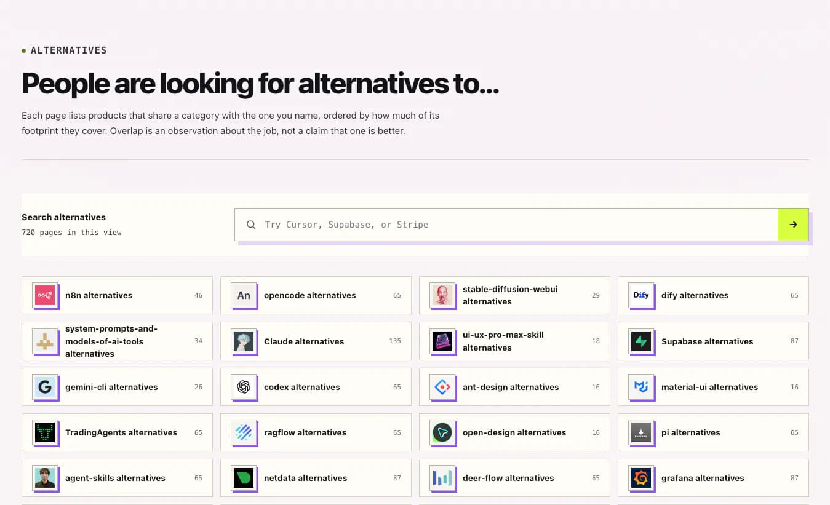Click the '720 pages in this view' text
Screen dimensions: 830x505
[71, 233]
